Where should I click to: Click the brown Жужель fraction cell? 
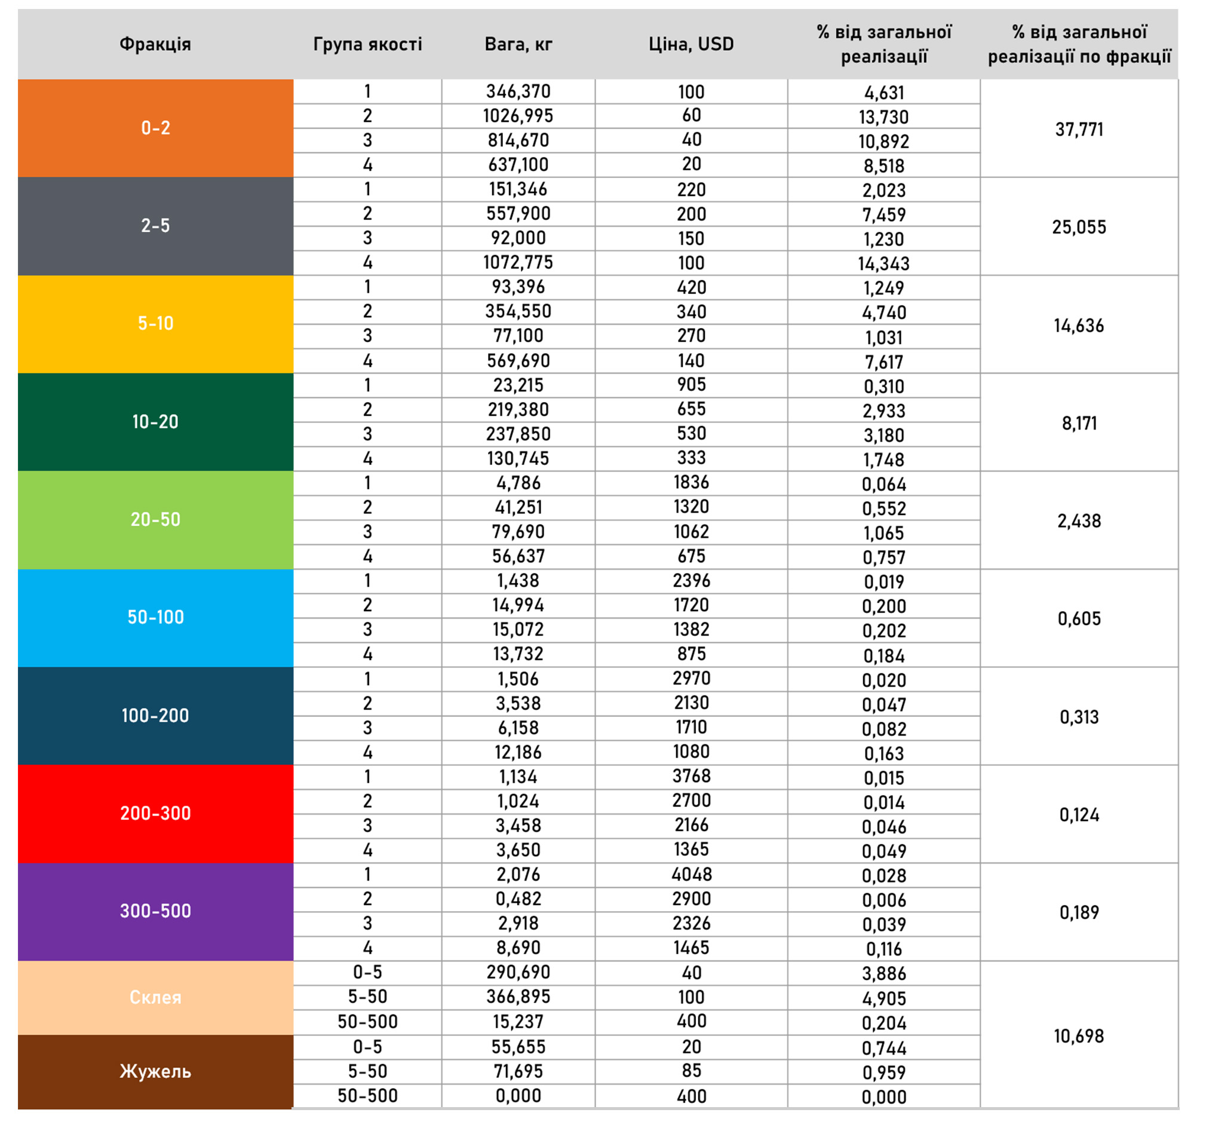(155, 1071)
